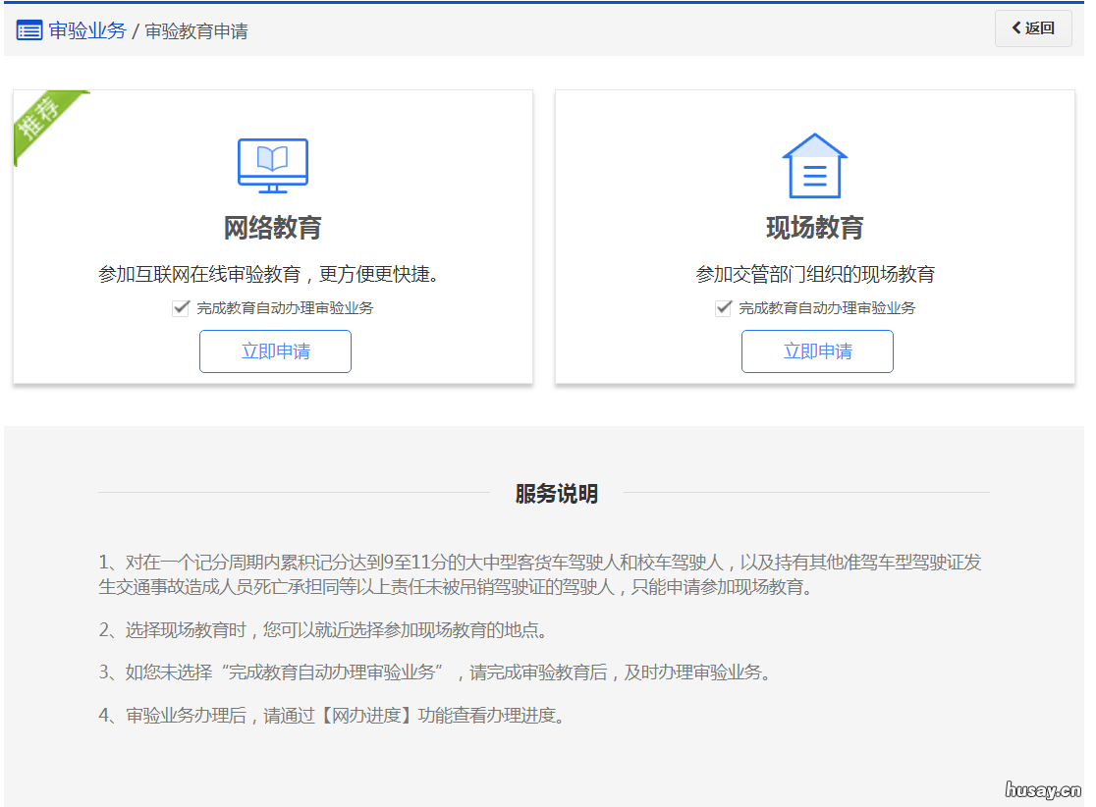Select the 审验教育申请 breadcrumb text

198,30
